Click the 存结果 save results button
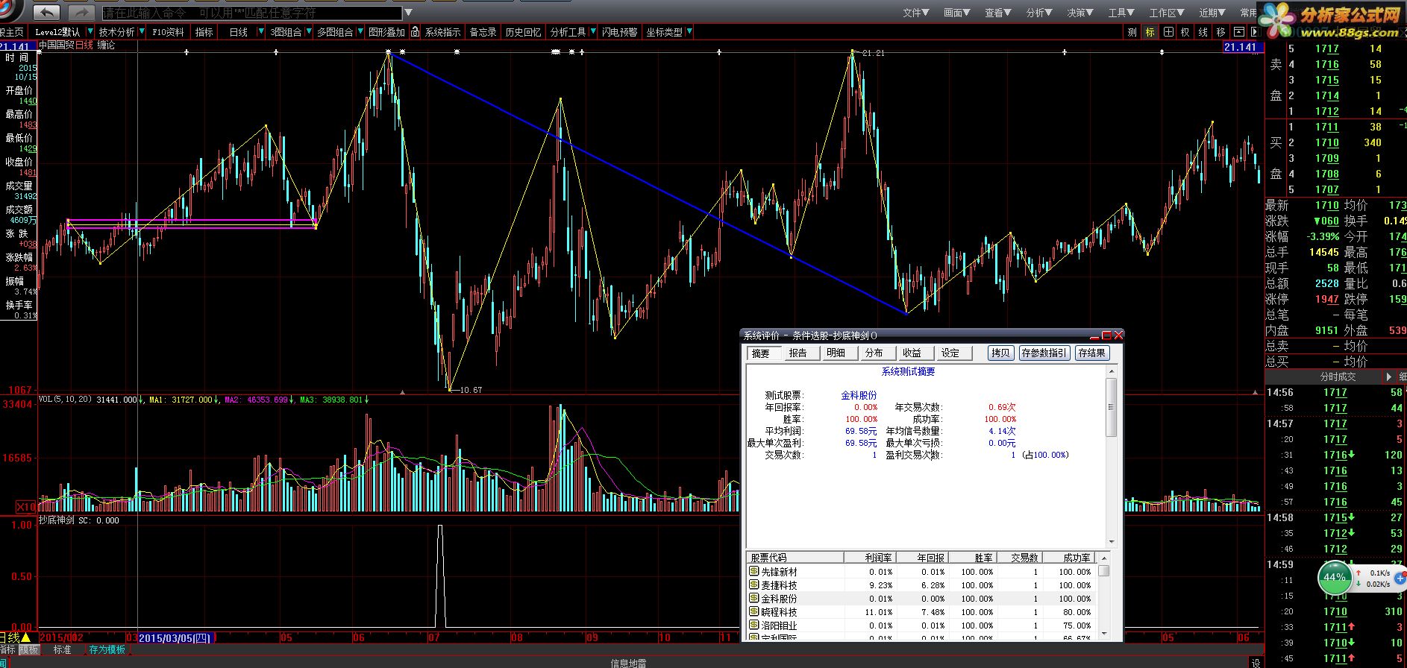Viewport: 1407px width, 668px height. [x=1091, y=353]
